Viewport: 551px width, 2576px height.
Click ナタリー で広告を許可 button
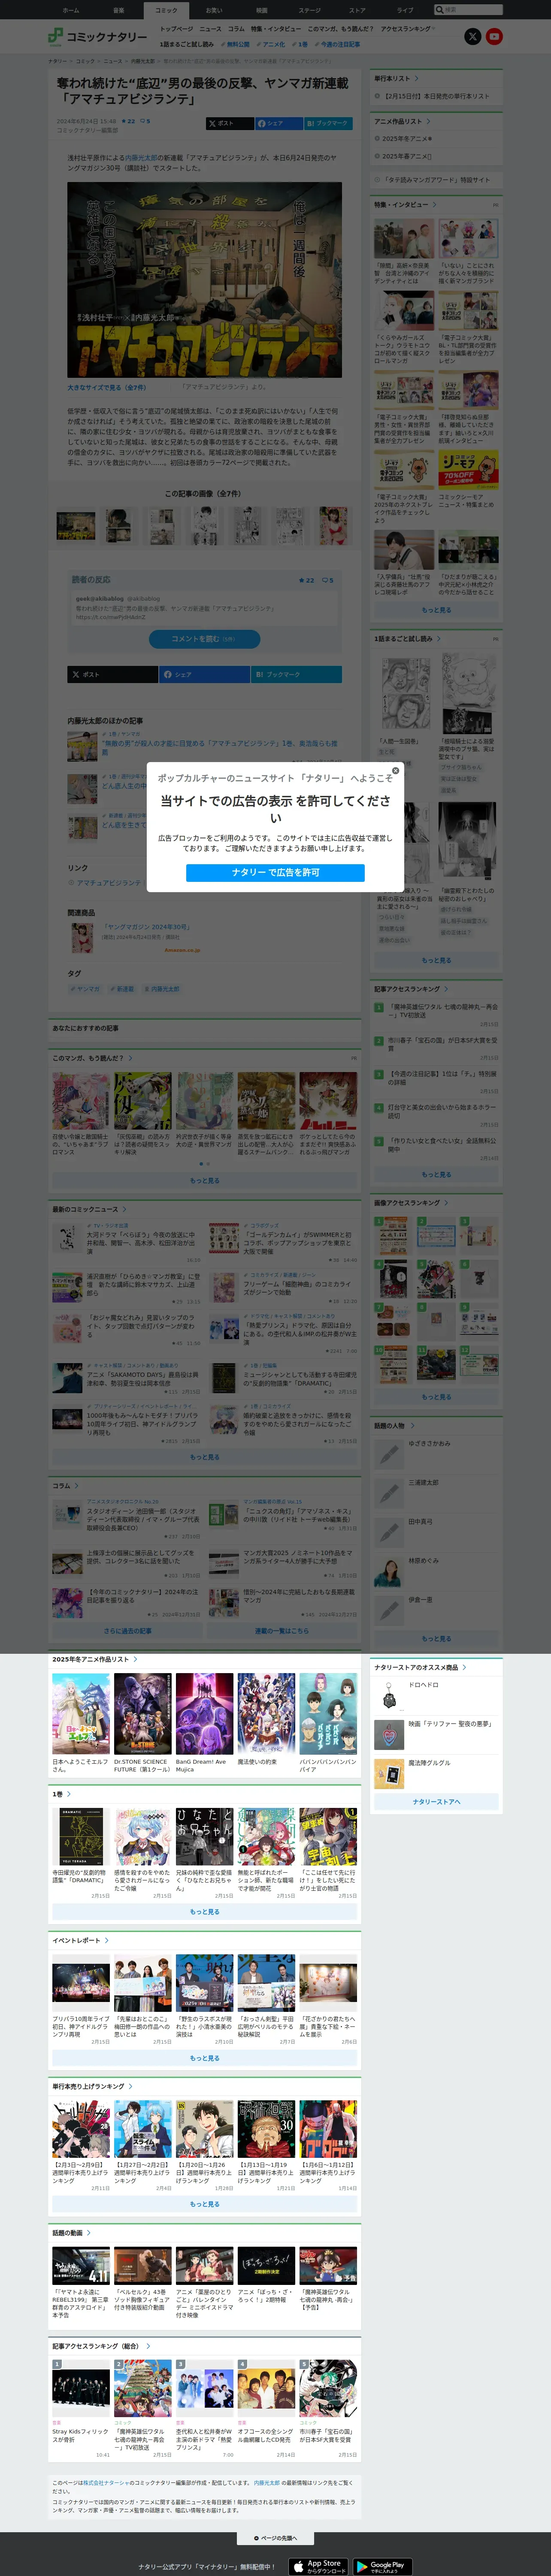275,872
